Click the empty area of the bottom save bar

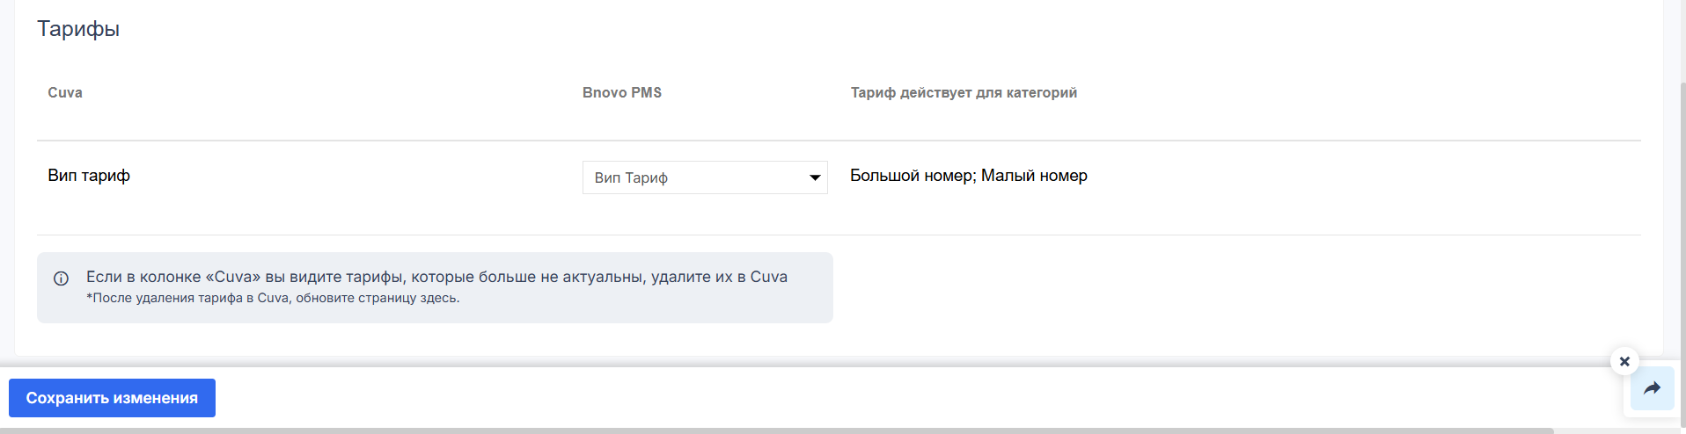tap(880, 398)
